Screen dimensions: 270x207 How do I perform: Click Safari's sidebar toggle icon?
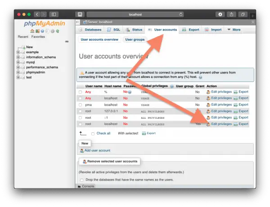pos(54,14)
